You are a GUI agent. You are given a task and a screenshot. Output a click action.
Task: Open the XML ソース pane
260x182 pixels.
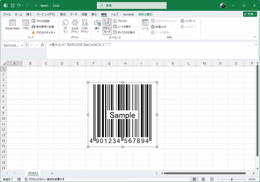coord(145,25)
